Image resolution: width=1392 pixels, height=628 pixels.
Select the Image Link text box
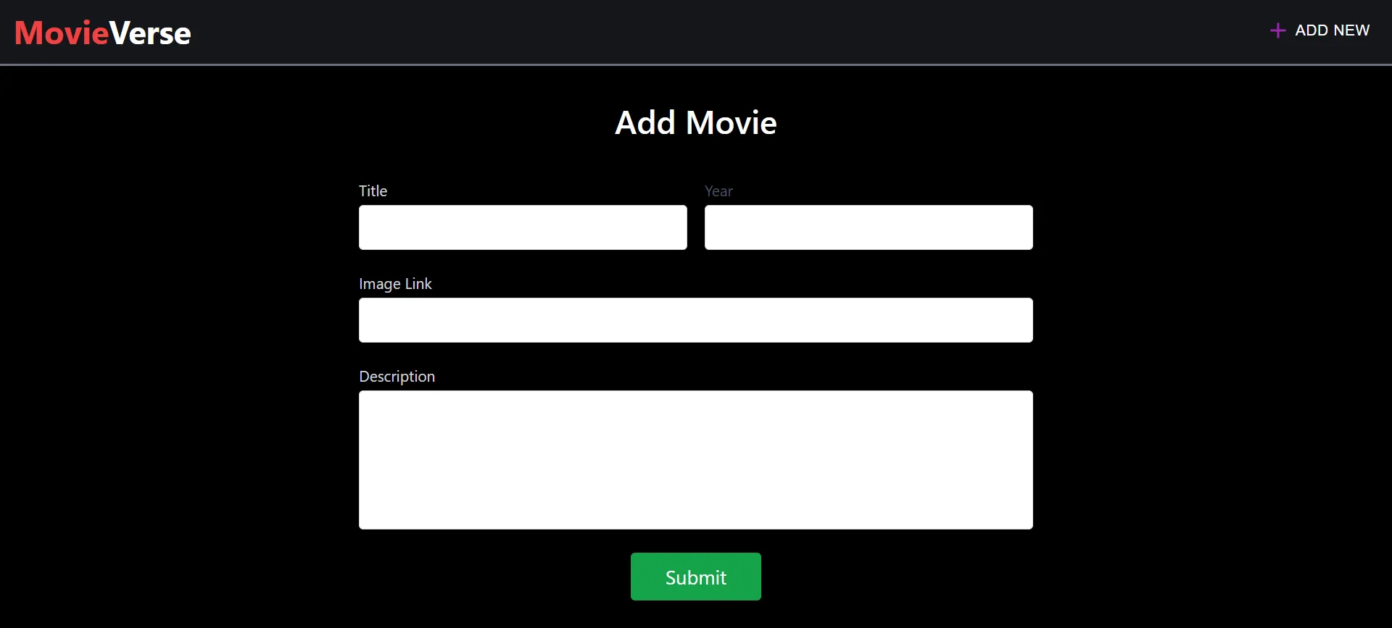tap(695, 320)
